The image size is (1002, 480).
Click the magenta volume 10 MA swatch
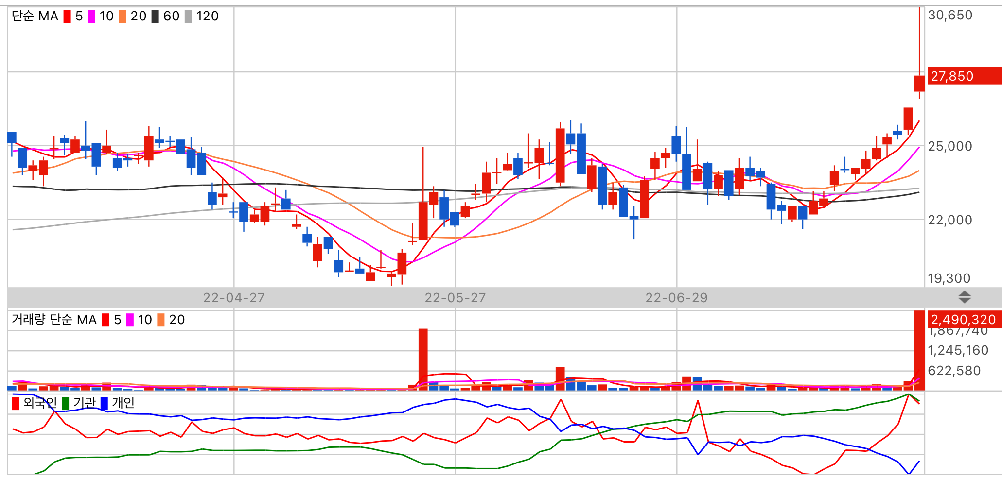(130, 320)
